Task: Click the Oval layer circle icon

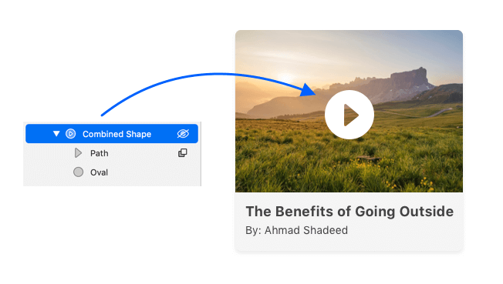Action: coord(78,172)
